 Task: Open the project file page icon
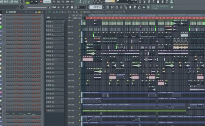[130, 7]
